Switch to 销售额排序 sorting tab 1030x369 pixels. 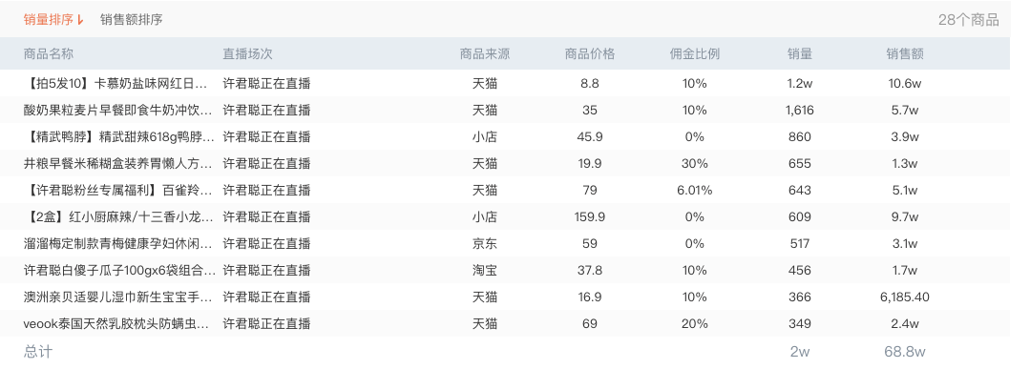pos(132,20)
